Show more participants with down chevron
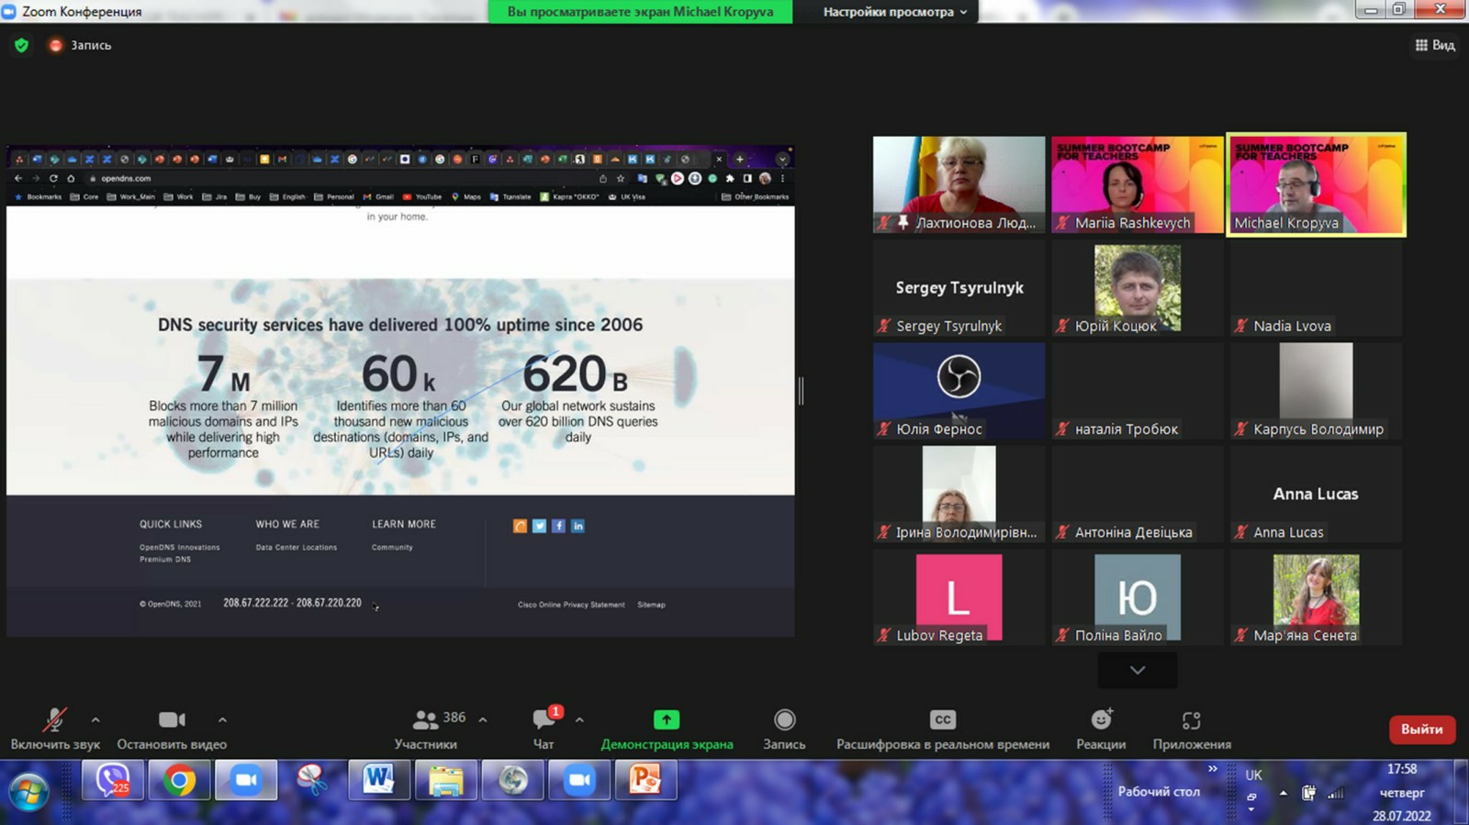This screenshot has height=825, width=1469. coord(1137,670)
